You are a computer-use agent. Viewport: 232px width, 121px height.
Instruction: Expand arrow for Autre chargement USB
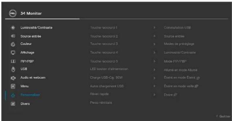[154, 86]
